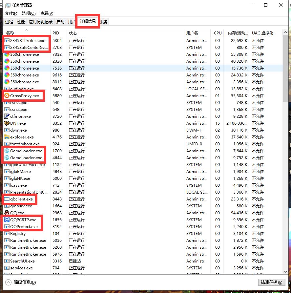This screenshot has width=291, height=293.
Task: Click the 360chrome.exe icon with PID 8012
Action: [7, 82]
